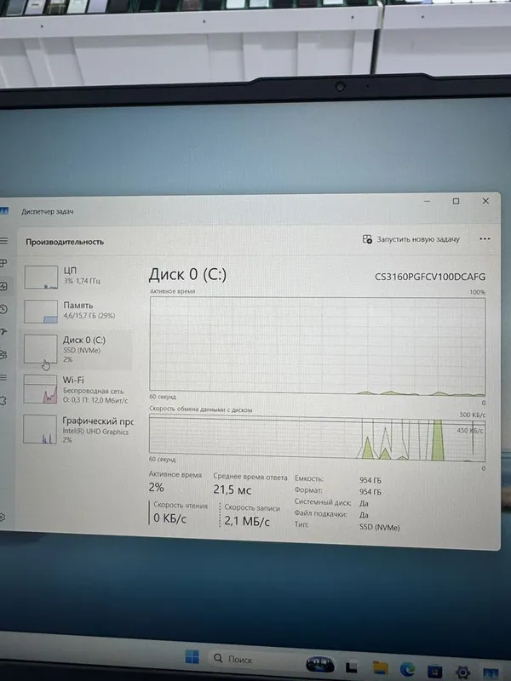511x681 pixels.
Task: Open the Startup apps sidebar icon
Action: point(3,332)
